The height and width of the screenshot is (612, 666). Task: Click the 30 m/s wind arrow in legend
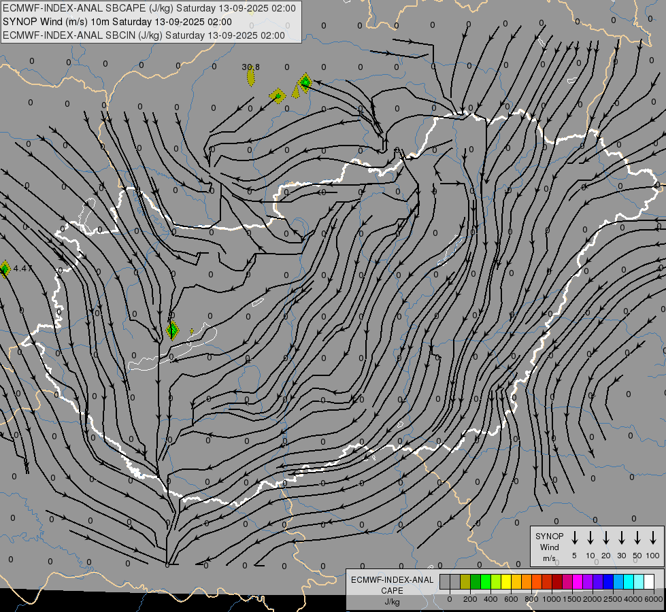point(621,538)
